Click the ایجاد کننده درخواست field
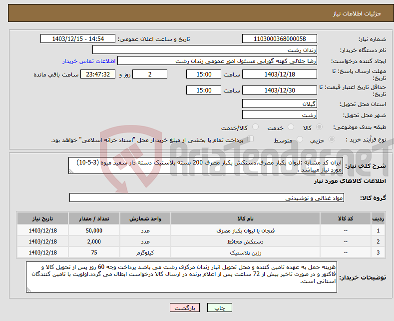This screenshot has width=394, height=321. (x=217, y=61)
